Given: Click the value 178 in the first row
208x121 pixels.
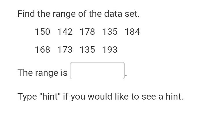Looking at the screenshot, I should [x=87, y=32].
